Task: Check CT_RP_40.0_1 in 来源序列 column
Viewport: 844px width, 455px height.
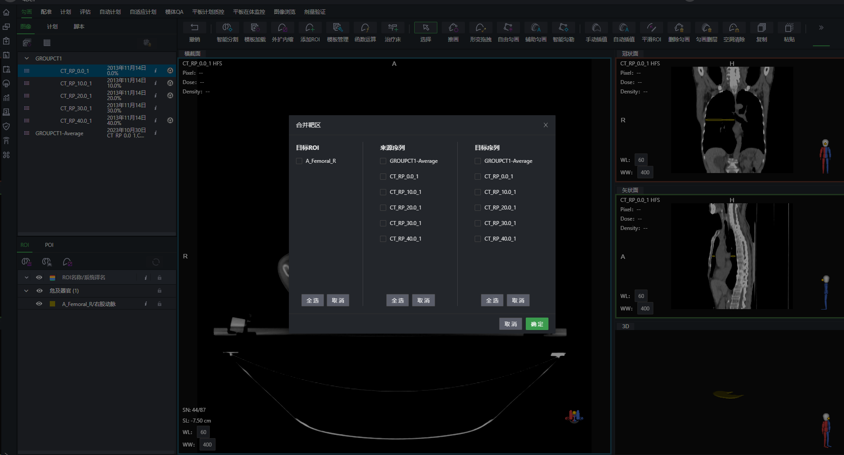Action: point(383,239)
